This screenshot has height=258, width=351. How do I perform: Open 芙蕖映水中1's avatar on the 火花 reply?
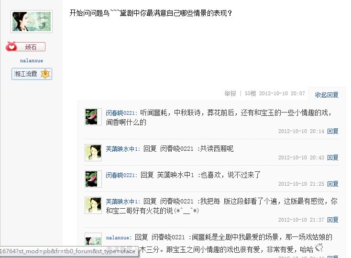coord(93,205)
